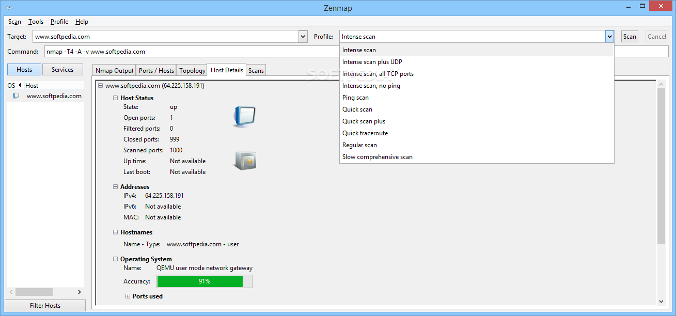Image resolution: width=676 pixels, height=316 pixels.
Task: Show the Hosts list view
Action: (x=24, y=70)
